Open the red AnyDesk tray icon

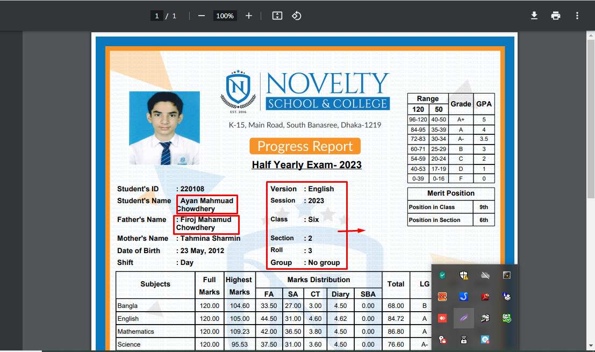coord(442,318)
